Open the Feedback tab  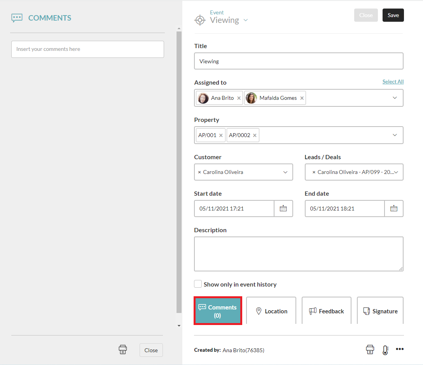(x=327, y=311)
